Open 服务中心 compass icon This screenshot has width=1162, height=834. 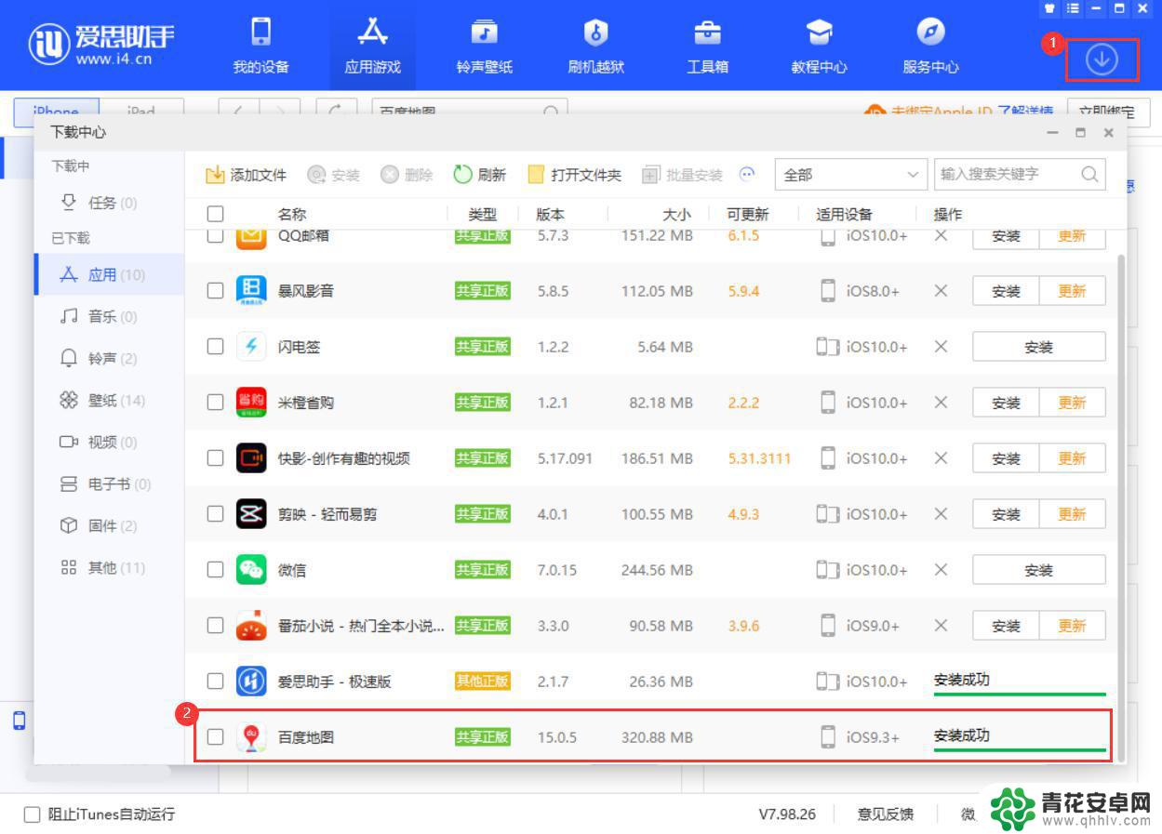pos(930,33)
